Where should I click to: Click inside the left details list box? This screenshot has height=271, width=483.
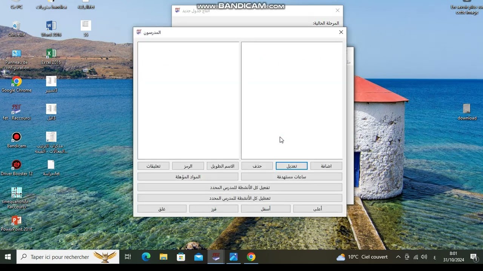(188, 100)
